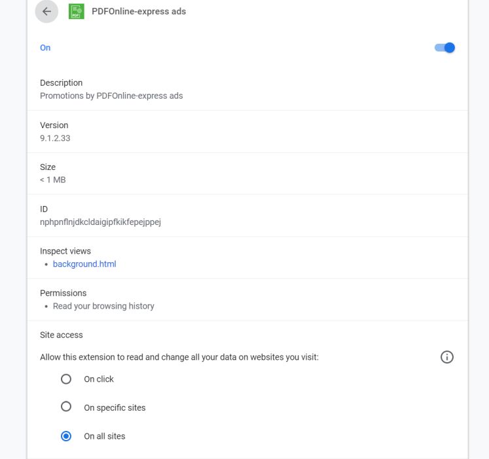The width and height of the screenshot is (489, 459).
Task: Click the green PDFOnline-express extension icon
Action: click(76, 11)
